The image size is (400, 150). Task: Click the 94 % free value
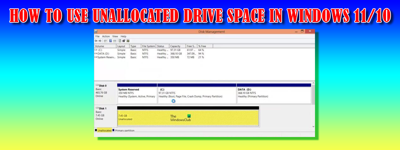click(x=201, y=53)
